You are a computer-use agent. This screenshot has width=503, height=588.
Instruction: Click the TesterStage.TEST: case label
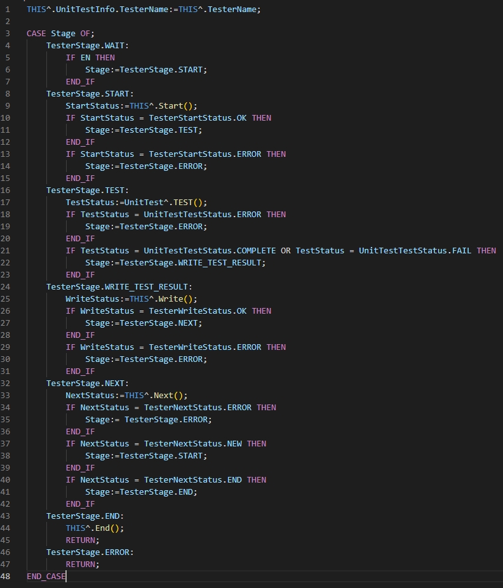click(x=88, y=190)
